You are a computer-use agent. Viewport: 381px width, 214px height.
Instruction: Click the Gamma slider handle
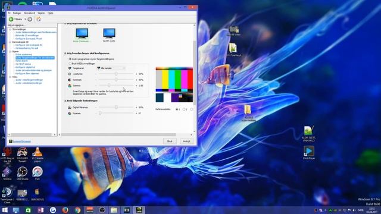point(109,86)
